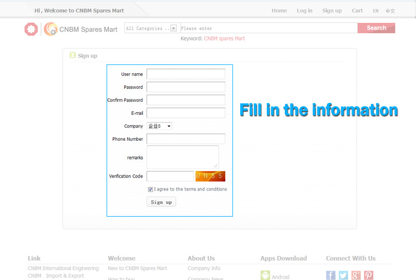Open the Google Plus social icon
Screen dimensions: 416x280
(356, 275)
